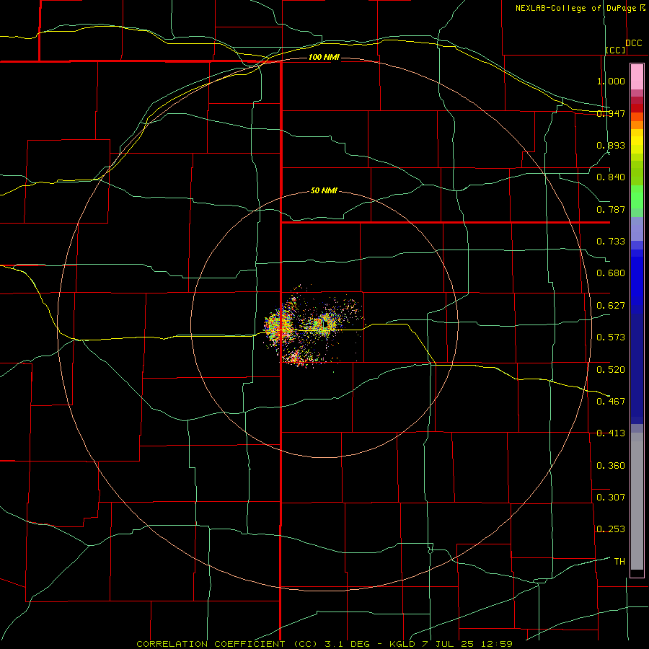Click the 0.573 color scale value
Image resolution: width=649 pixels, height=649 pixels.
click(x=611, y=337)
